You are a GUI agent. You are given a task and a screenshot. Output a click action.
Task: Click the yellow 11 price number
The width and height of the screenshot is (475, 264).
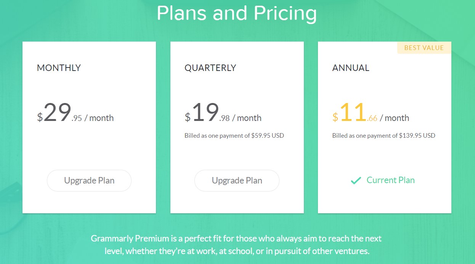(353, 113)
